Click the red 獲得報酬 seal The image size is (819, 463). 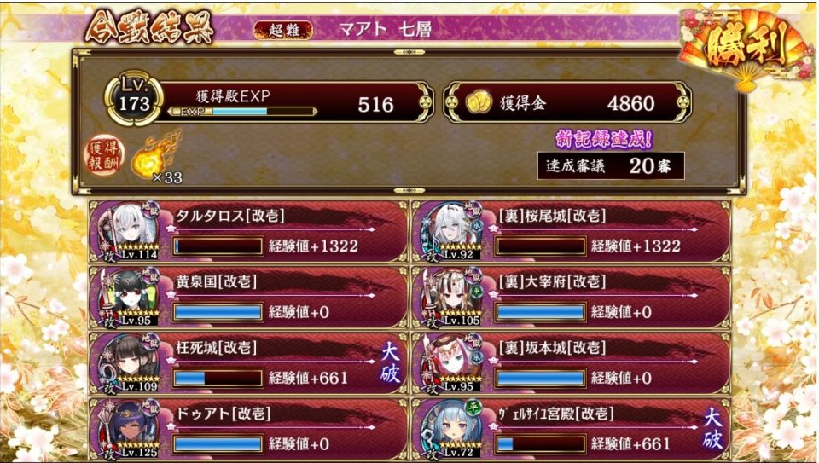(x=105, y=156)
